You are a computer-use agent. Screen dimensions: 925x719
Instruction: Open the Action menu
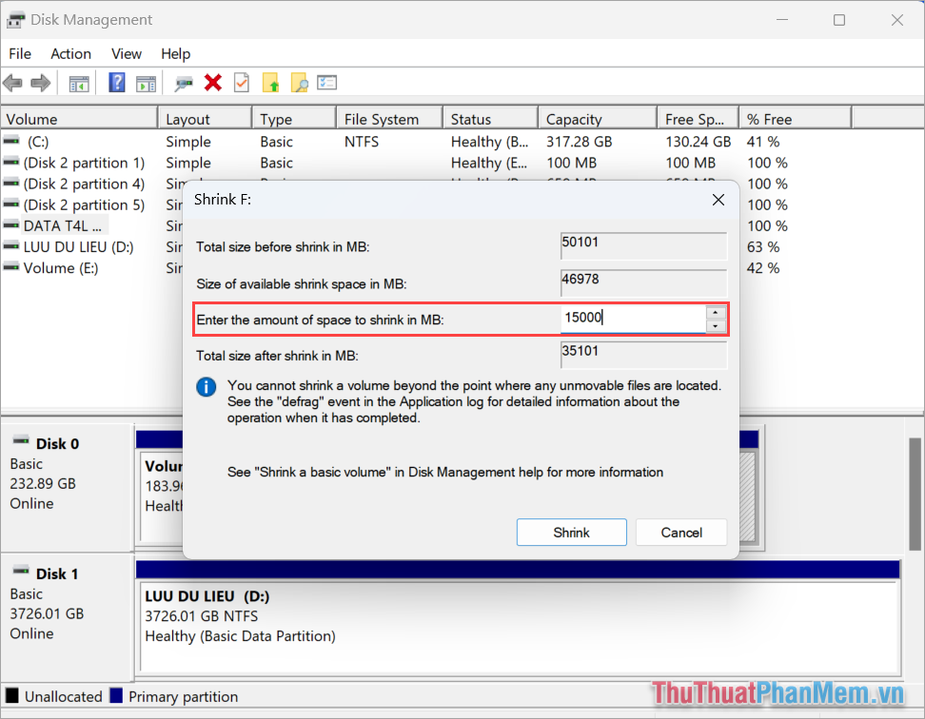click(70, 53)
